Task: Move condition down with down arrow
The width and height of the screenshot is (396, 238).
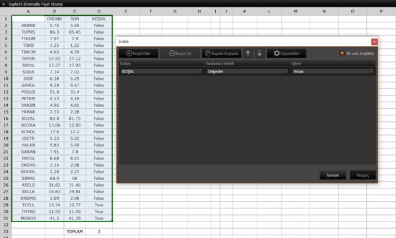Action: coord(259,53)
